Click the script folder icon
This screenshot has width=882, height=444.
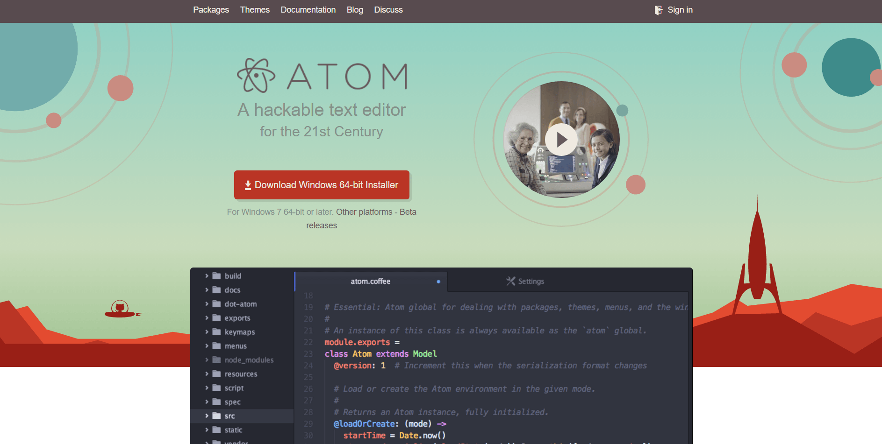point(216,388)
